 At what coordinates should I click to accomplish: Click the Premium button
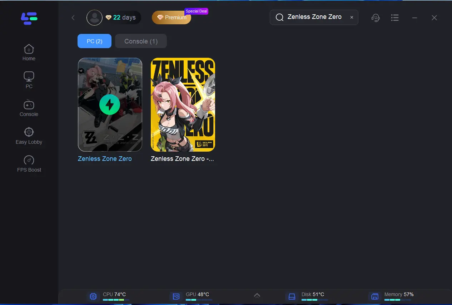coord(172,17)
